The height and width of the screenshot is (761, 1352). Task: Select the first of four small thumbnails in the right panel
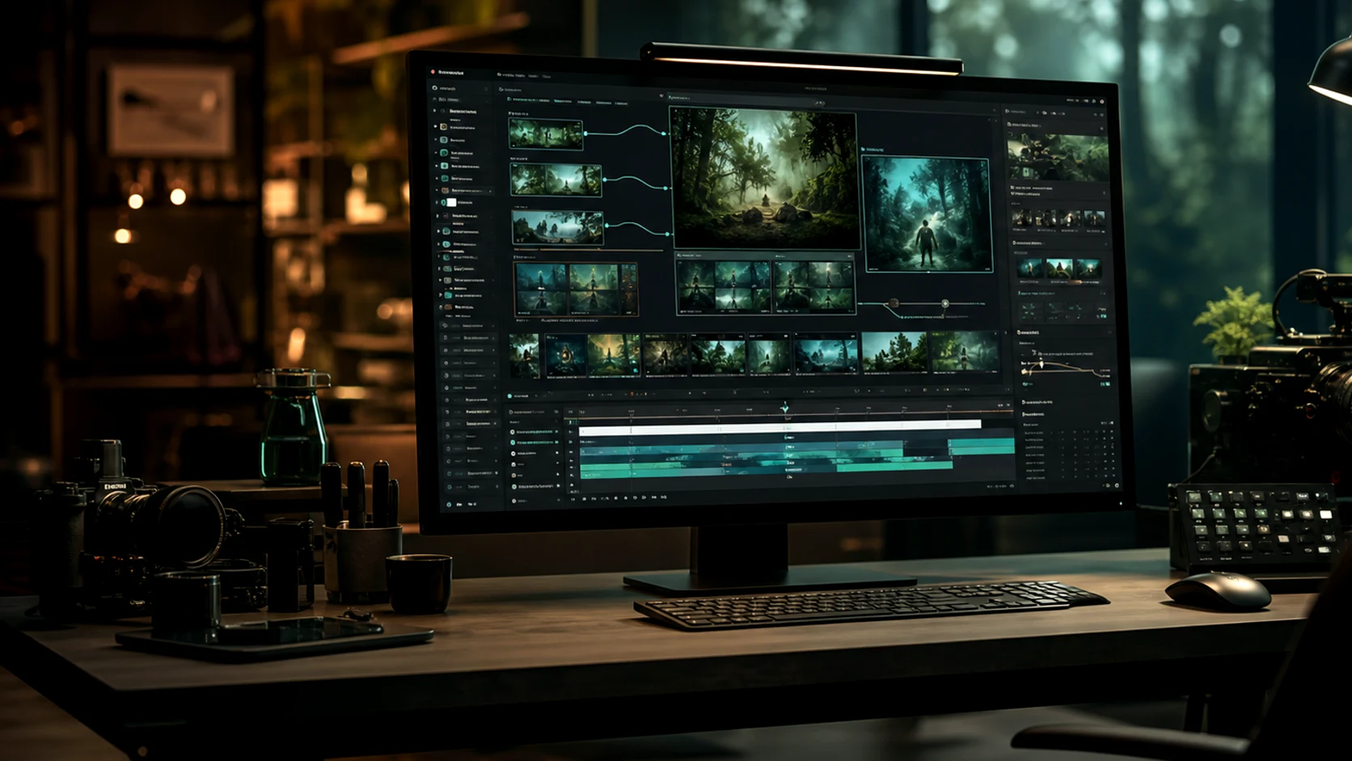click(1022, 218)
